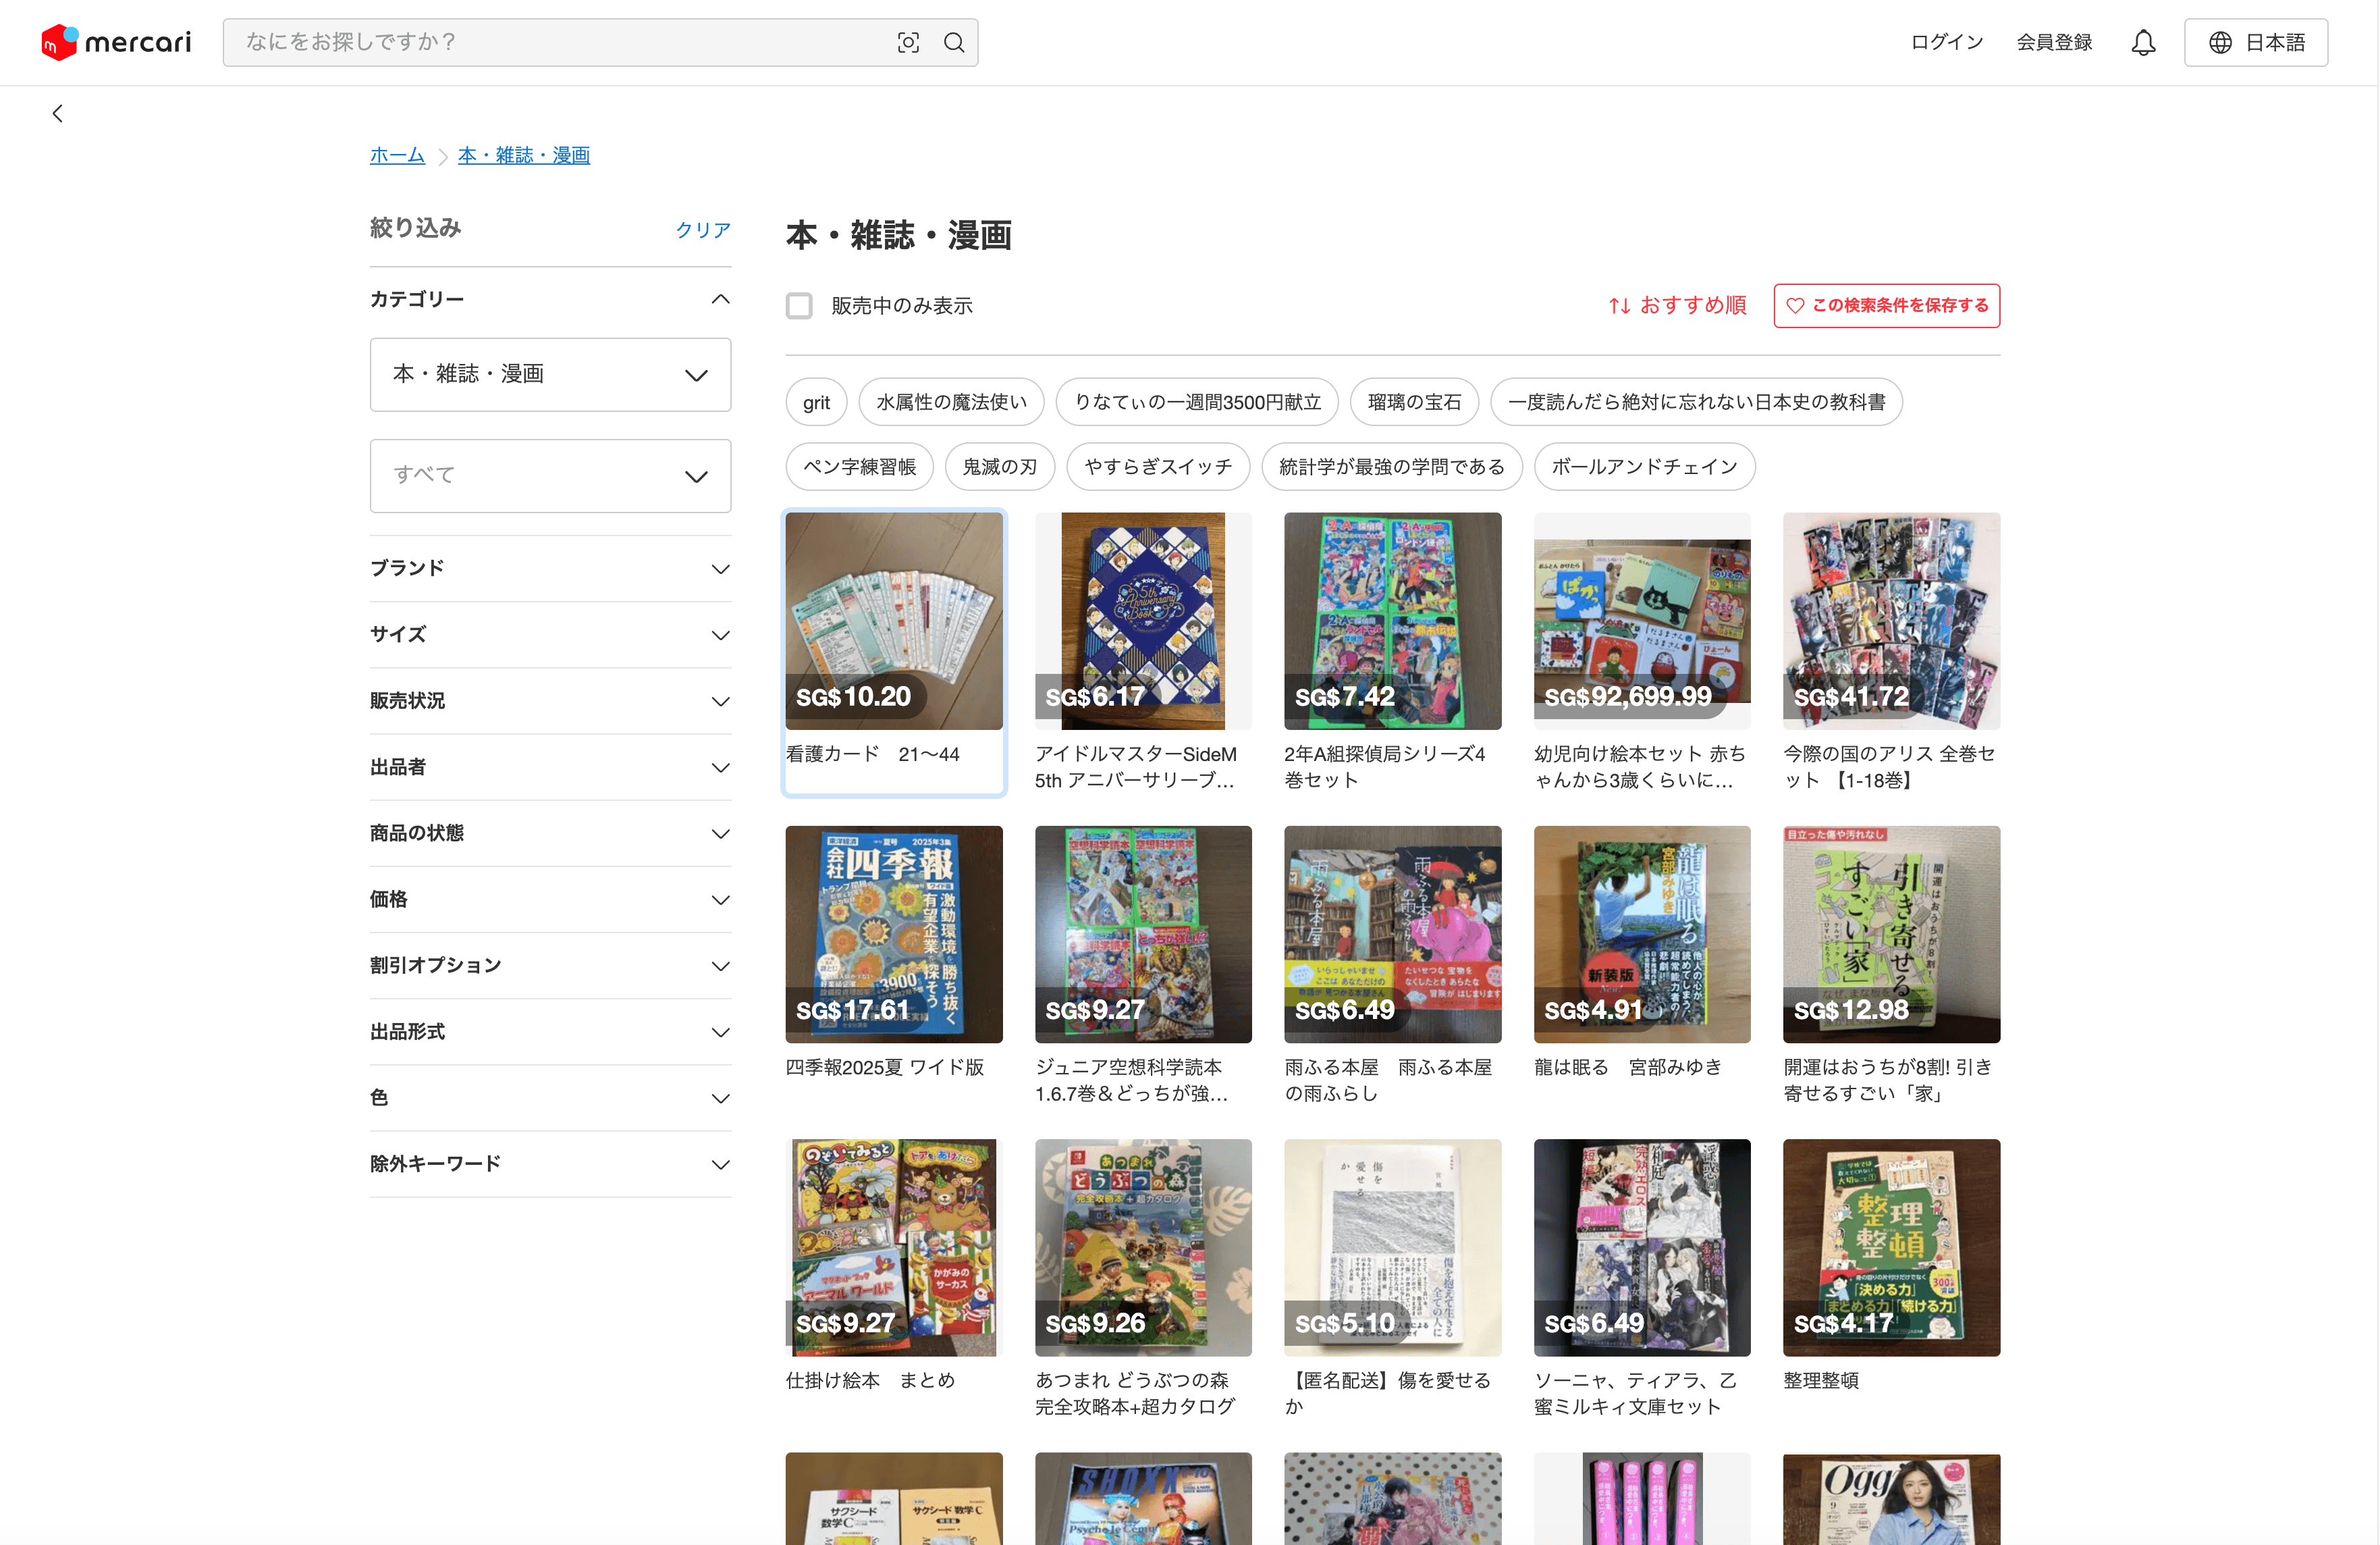This screenshot has height=1545, width=2380.
Task: Open 雨ふる本屋 listing image
Action: 1392,934
